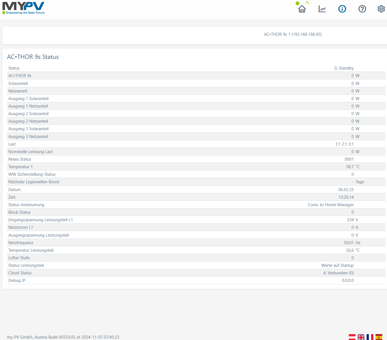Viewport: 387px width, 340px height.
Task: Select the 'Nominelle Leistung Last' label
Action: (x=30, y=152)
